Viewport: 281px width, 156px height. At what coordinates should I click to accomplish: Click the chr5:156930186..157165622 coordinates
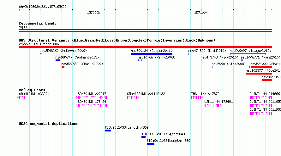(x=43, y=7)
